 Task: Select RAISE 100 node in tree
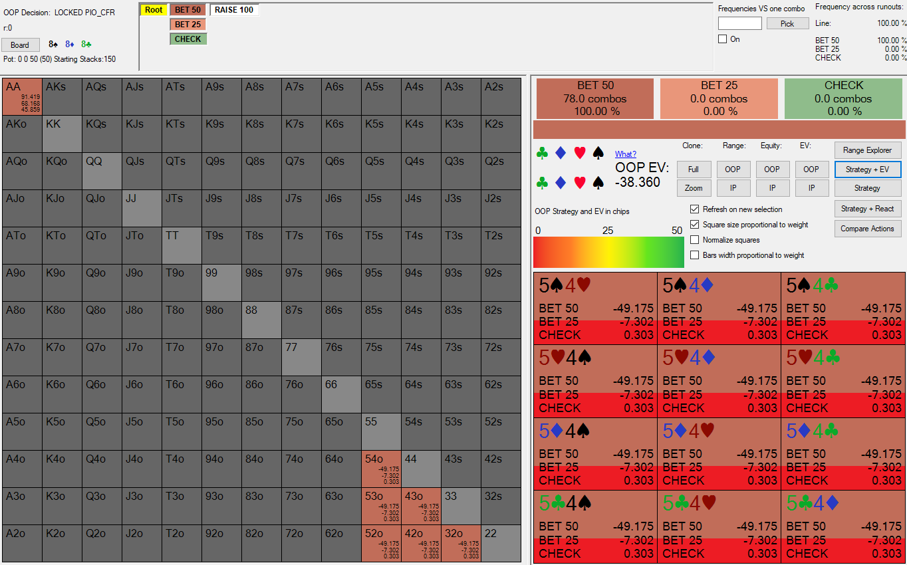(234, 10)
